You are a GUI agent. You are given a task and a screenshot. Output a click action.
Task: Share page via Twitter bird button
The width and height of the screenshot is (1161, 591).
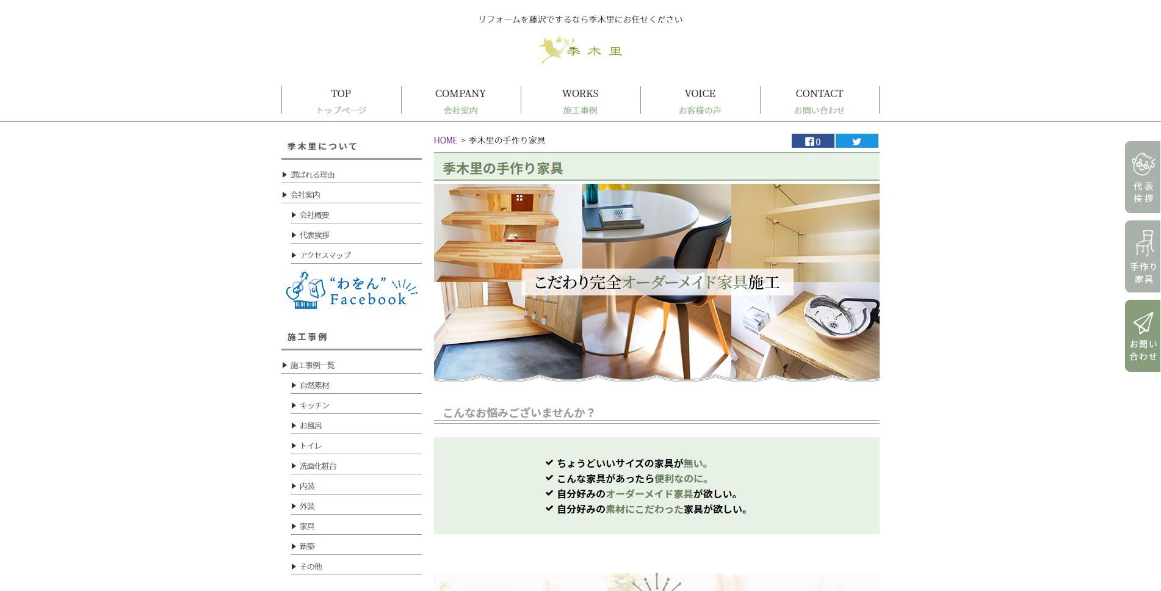[x=856, y=141]
